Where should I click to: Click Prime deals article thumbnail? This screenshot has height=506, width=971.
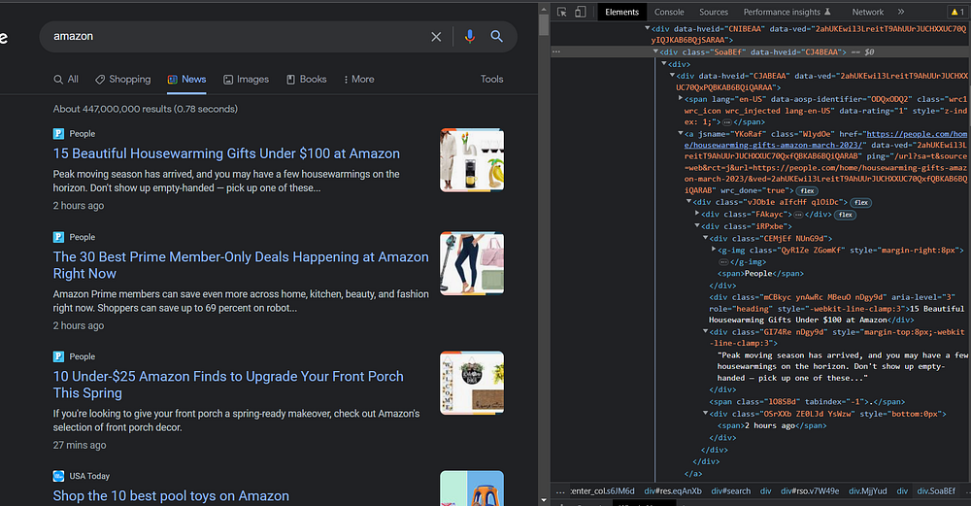[x=472, y=264]
